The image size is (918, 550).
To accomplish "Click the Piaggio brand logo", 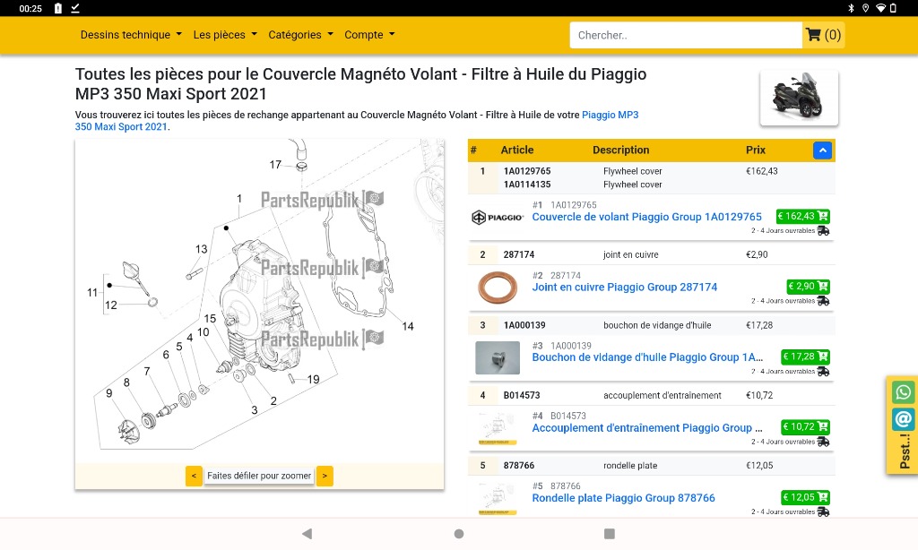I will tap(497, 217).
